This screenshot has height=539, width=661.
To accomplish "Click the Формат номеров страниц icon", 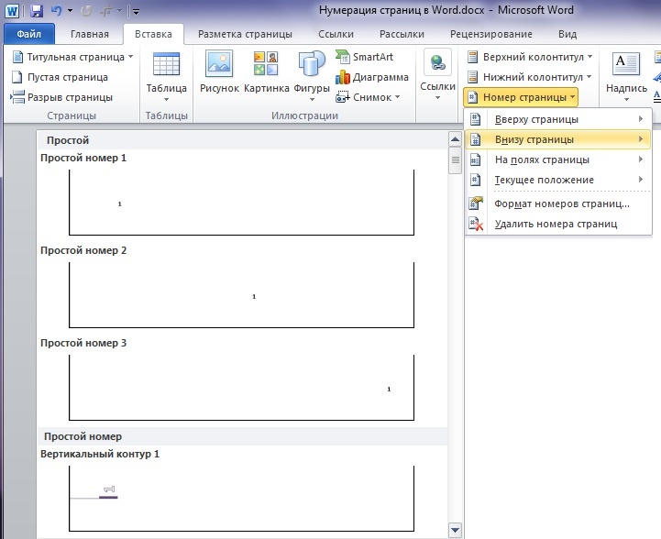I will (476, 203).
